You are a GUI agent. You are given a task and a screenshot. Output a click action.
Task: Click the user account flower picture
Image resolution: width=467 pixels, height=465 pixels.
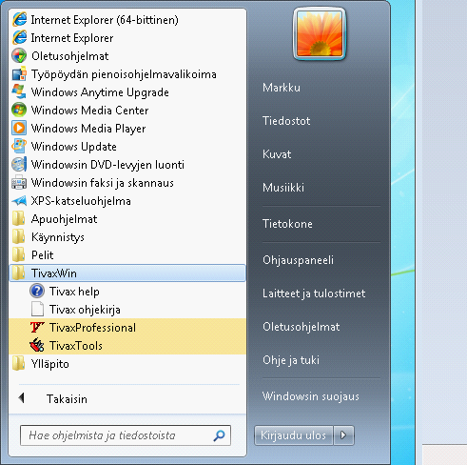320,33
